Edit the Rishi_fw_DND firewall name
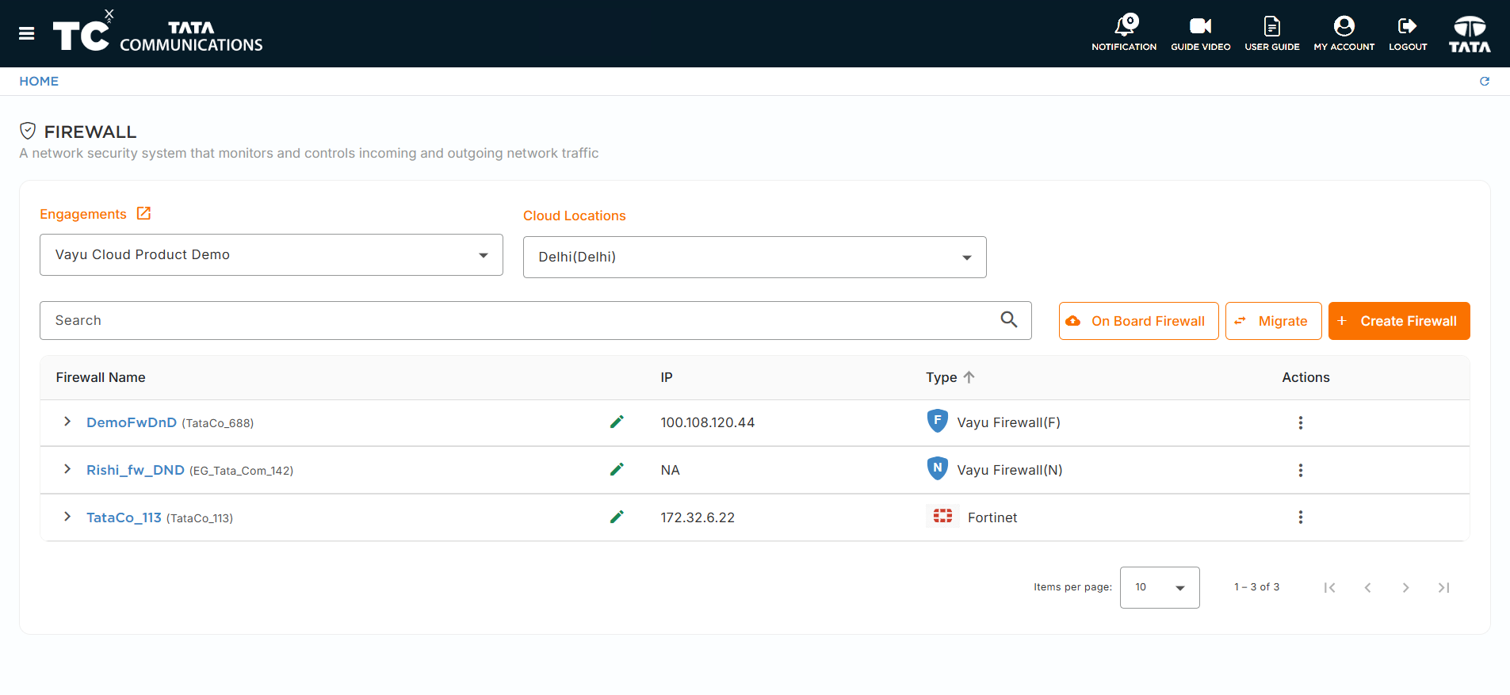Viewport: 1510px width, 695px height. pyautogui.click(x=617, y=469)
